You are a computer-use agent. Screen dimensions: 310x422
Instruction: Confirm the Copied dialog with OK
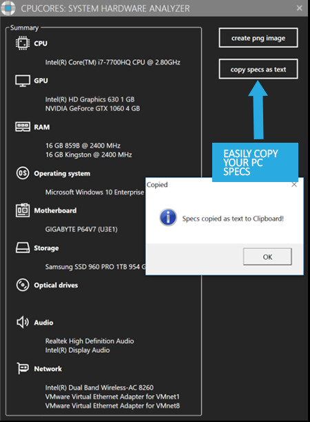tap(267, 257)
